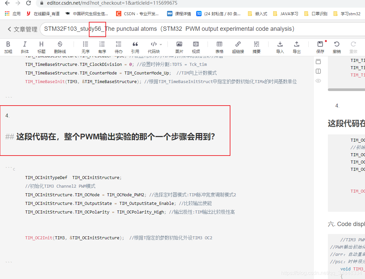The height and width of the screenshot is (279, 365).
Task: Click the TIM_ClockDivision code line
Action: click(116, 64)
